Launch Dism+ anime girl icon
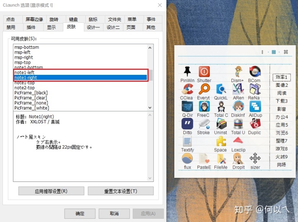 238,72
